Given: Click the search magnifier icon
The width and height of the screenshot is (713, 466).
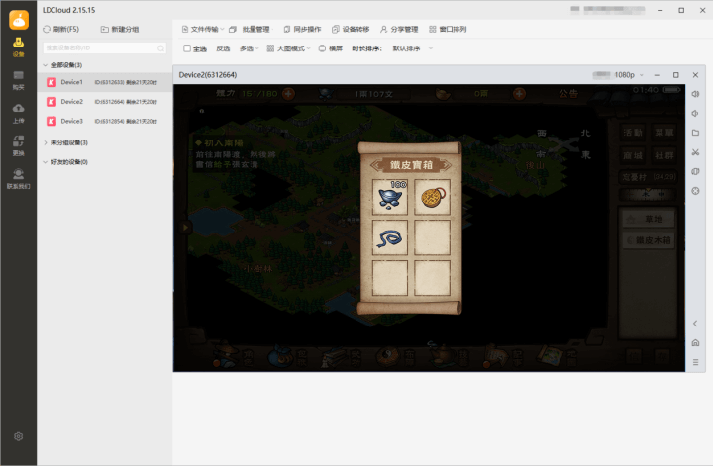Looking at the screenshot, I should [161, 48].
